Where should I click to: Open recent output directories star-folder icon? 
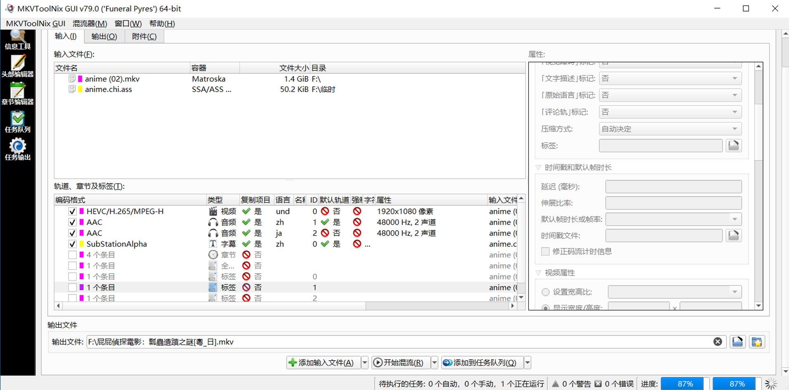pos(757,342)
